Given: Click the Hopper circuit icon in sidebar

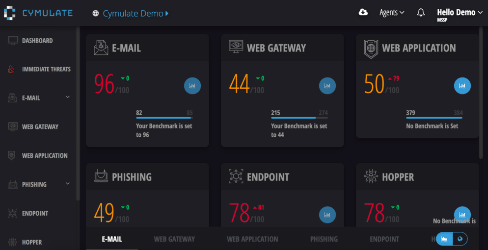Looking at the screenshot, I should [12, 242].
